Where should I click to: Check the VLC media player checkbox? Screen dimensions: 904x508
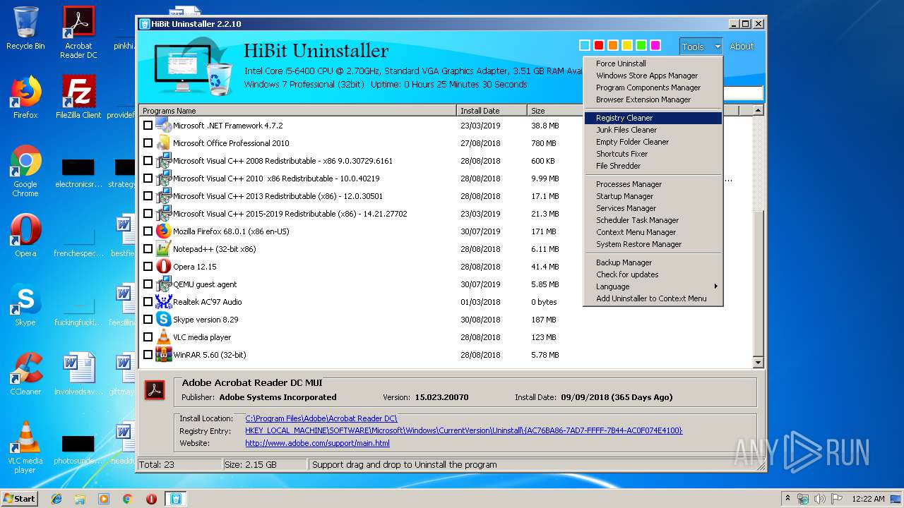(148, 337)
